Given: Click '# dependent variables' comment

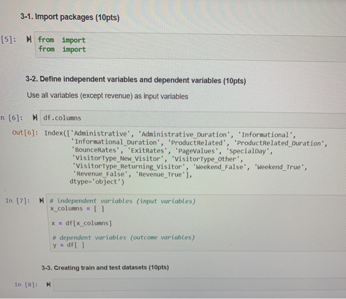Looking at the screenshot, I should [124, 237].
